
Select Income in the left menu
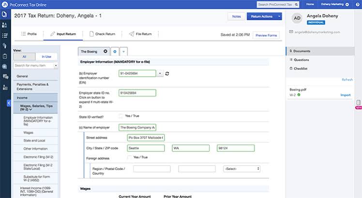point(36,98)
